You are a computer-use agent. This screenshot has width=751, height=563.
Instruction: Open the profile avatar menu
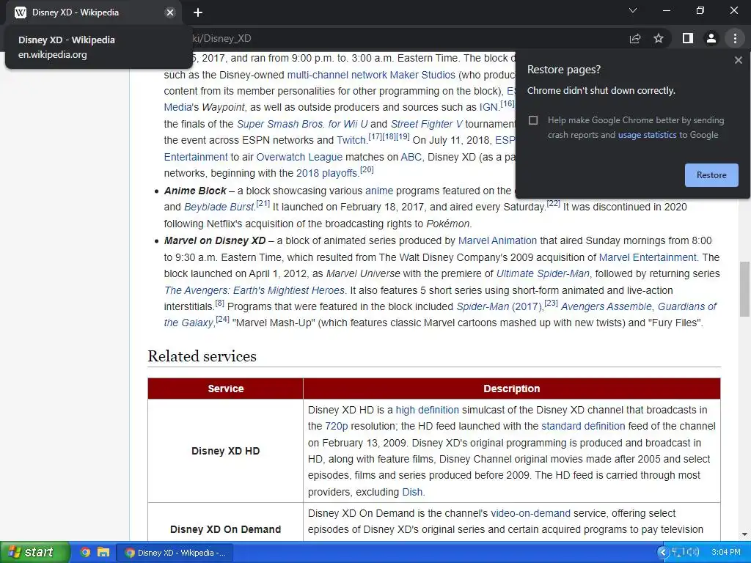pos(711,38)
